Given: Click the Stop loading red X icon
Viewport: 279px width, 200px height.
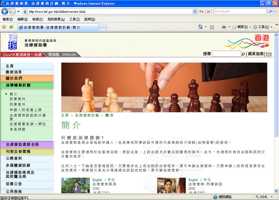Looking at the screenshot, I should point(208,11).
